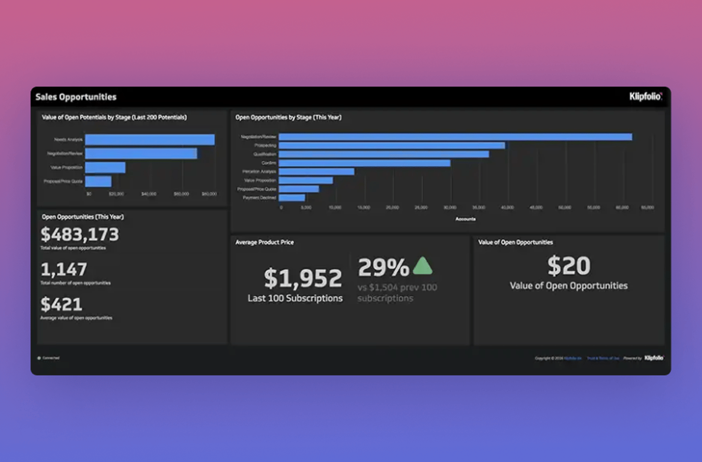Select the Prospecting bar in the stage chart
Viewport: 702px width, 462px height.
click(x=392, y=145)
